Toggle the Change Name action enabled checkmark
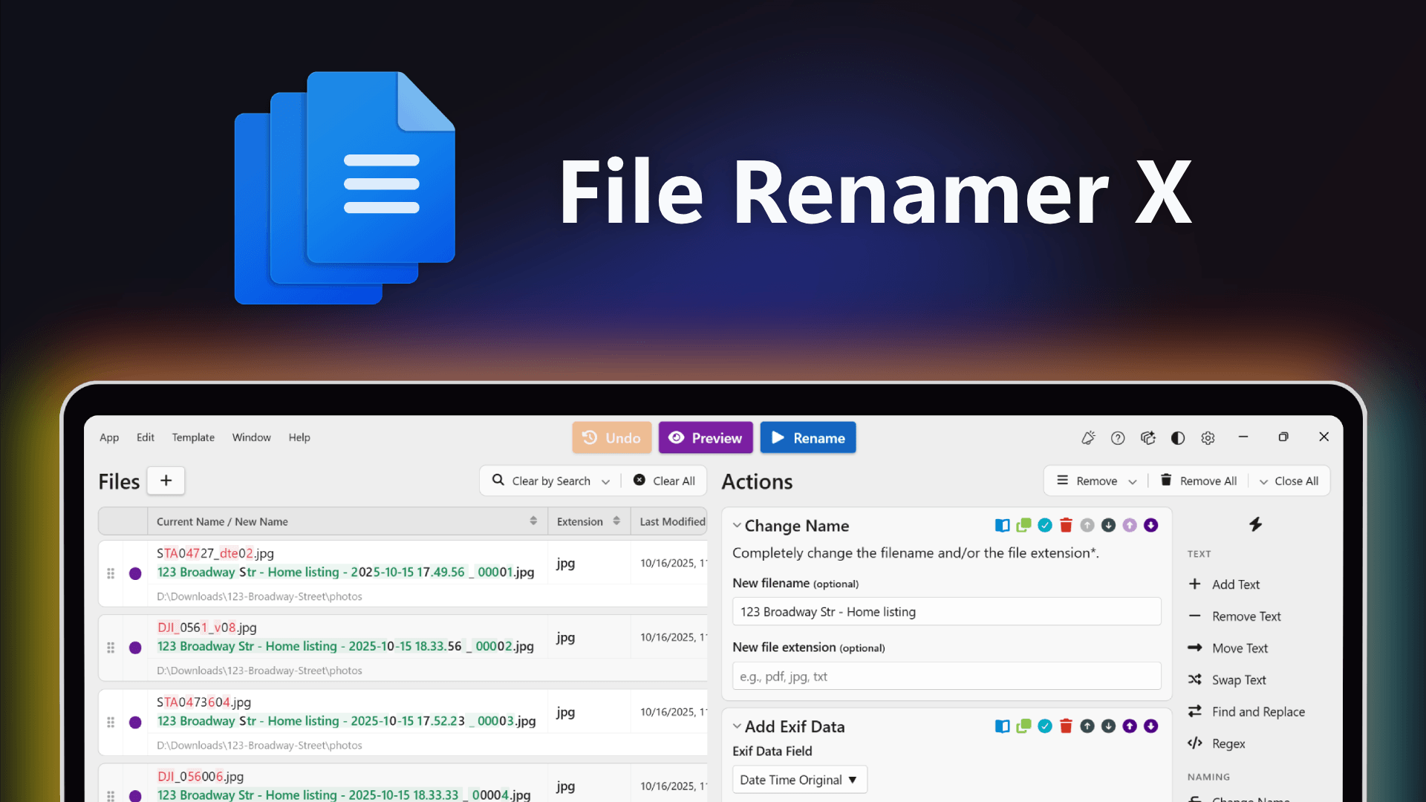The image size is (1426, 802). (1045, 526)
